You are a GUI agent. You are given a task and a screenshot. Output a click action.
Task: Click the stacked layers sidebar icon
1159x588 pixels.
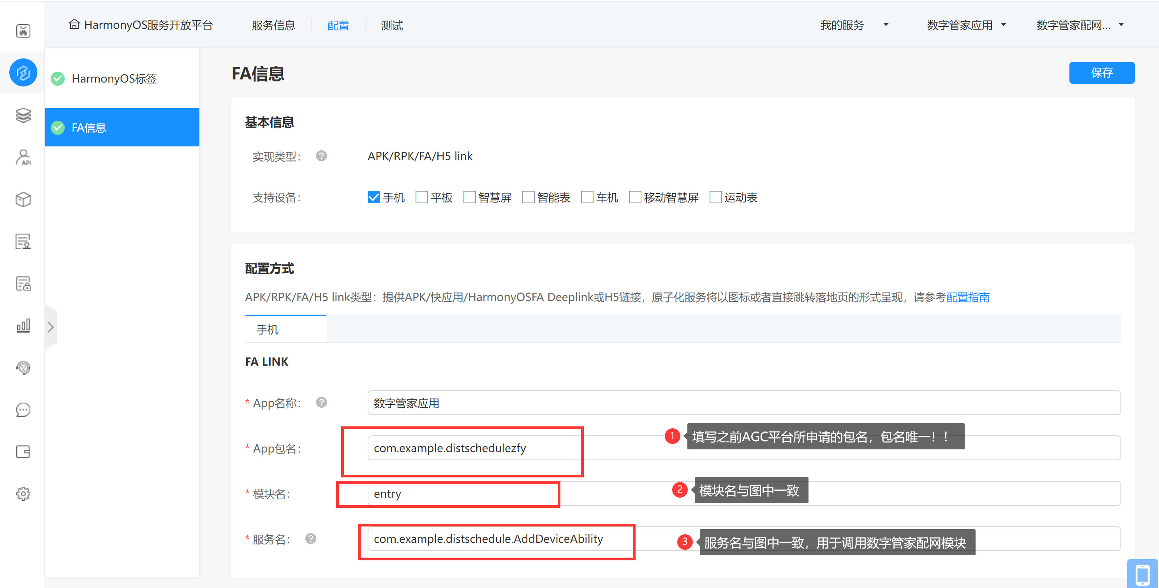pyautogui.click(x=23, y=115)
